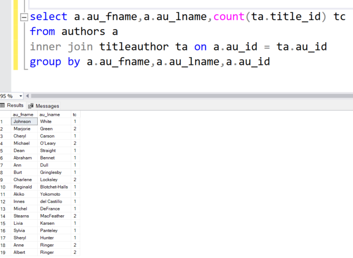The height and width of the screenshot is (258, 353).
Task: Click the Results grid icon
Action: [x=2, y=105]
